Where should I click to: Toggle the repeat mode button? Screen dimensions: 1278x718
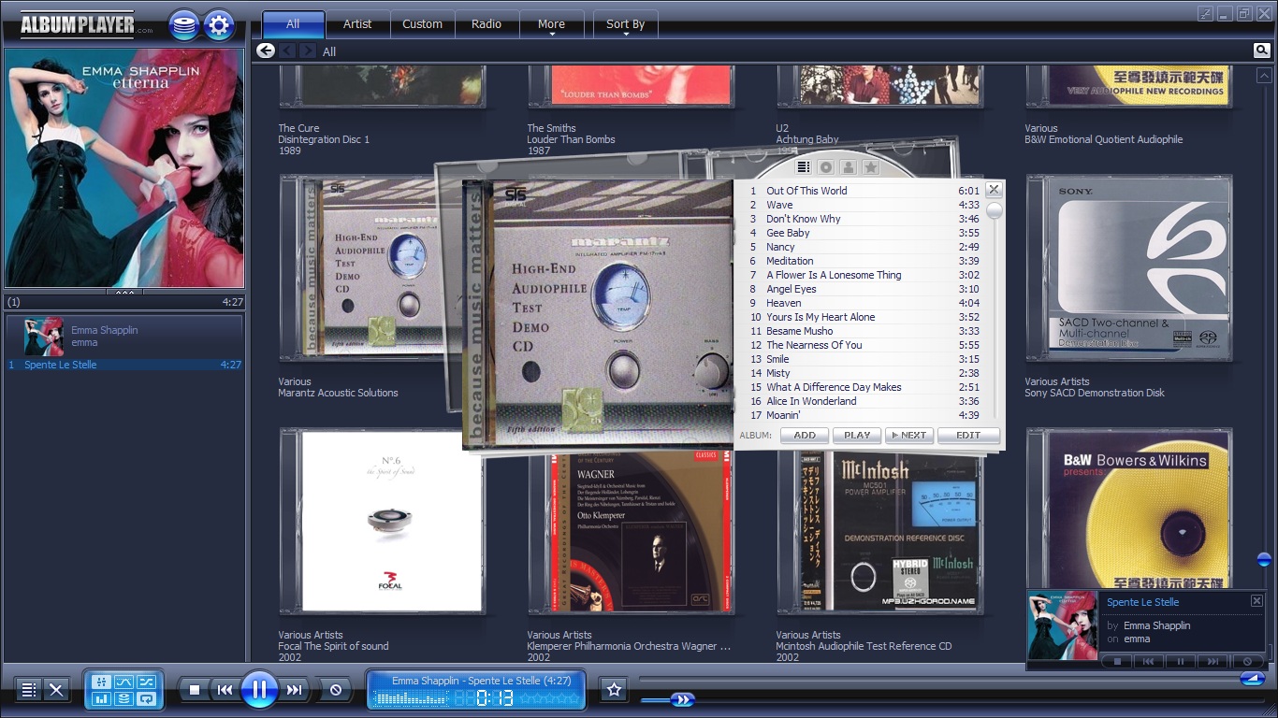(147, 698)
